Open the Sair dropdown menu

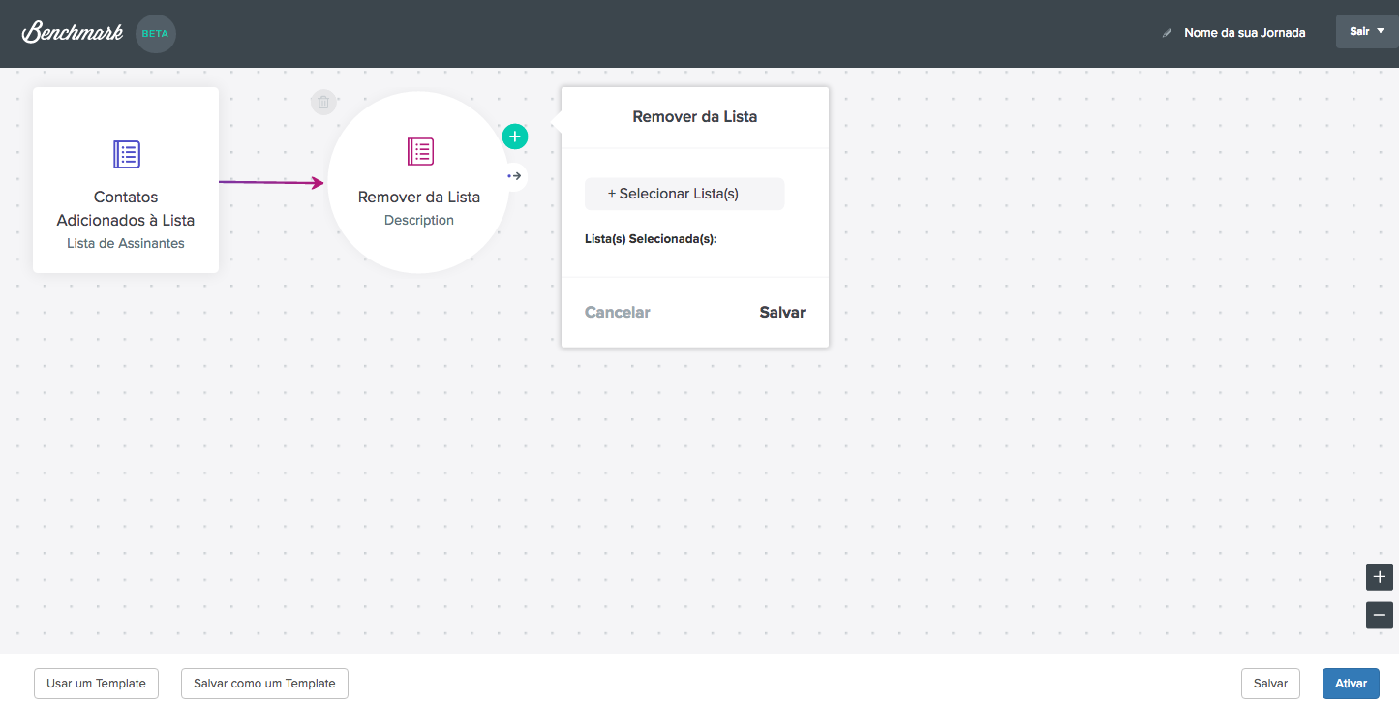click(1366, 31)
